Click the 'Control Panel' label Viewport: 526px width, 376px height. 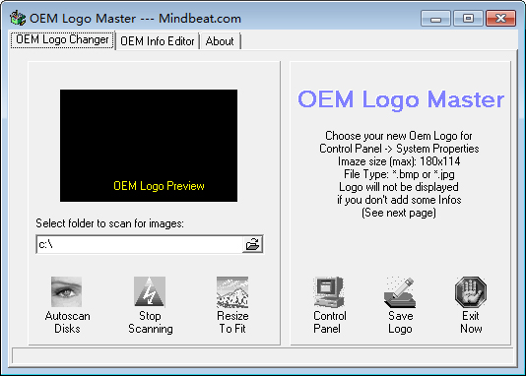pyautogui.click(x=329, y=322)
